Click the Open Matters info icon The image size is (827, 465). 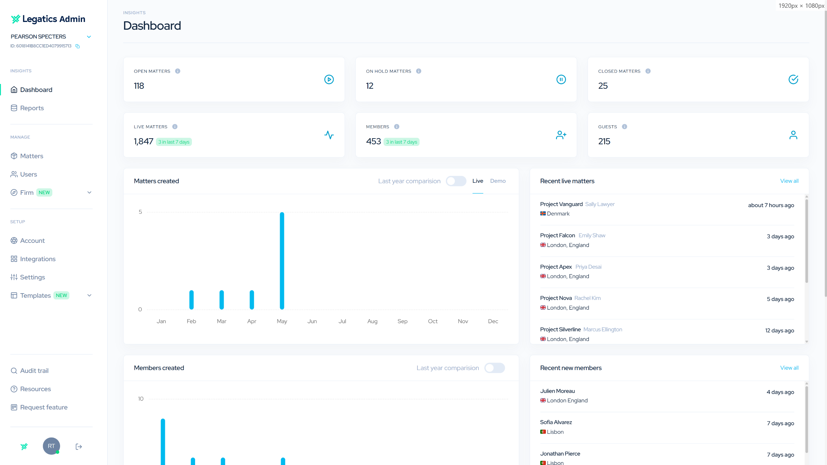[x=178, y=71]
